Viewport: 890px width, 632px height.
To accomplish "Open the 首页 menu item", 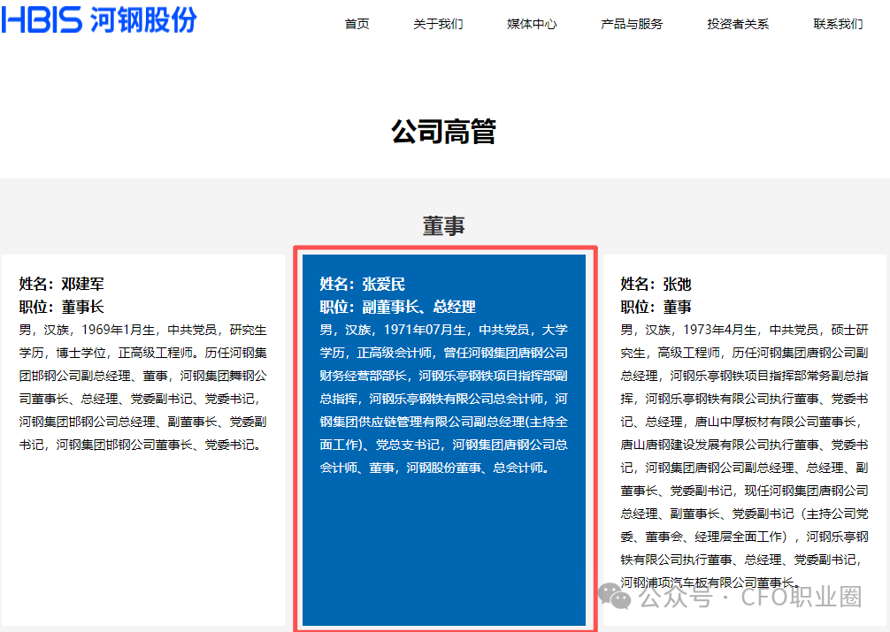I will coord(357,24).
